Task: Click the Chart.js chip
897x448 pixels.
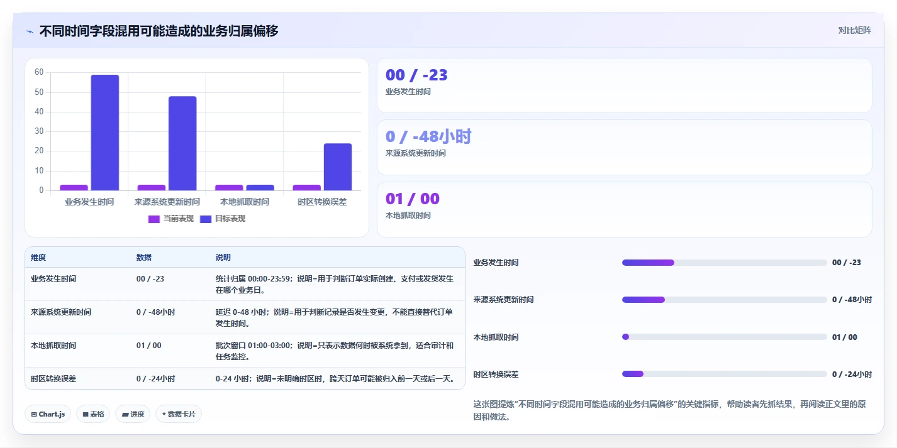Action: [48, 414]
